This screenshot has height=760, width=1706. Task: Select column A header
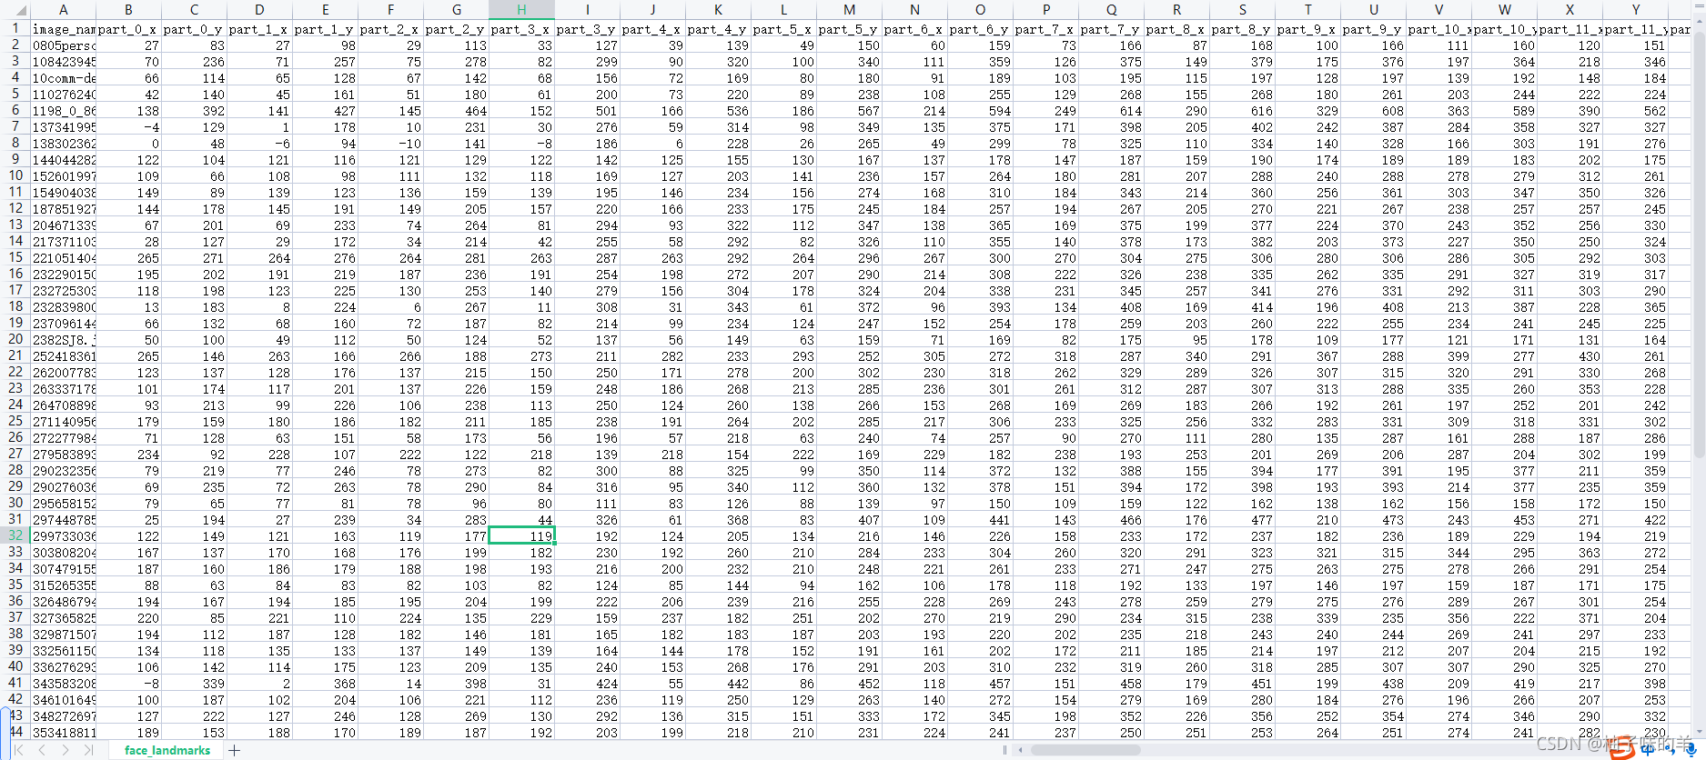(63, 9)
